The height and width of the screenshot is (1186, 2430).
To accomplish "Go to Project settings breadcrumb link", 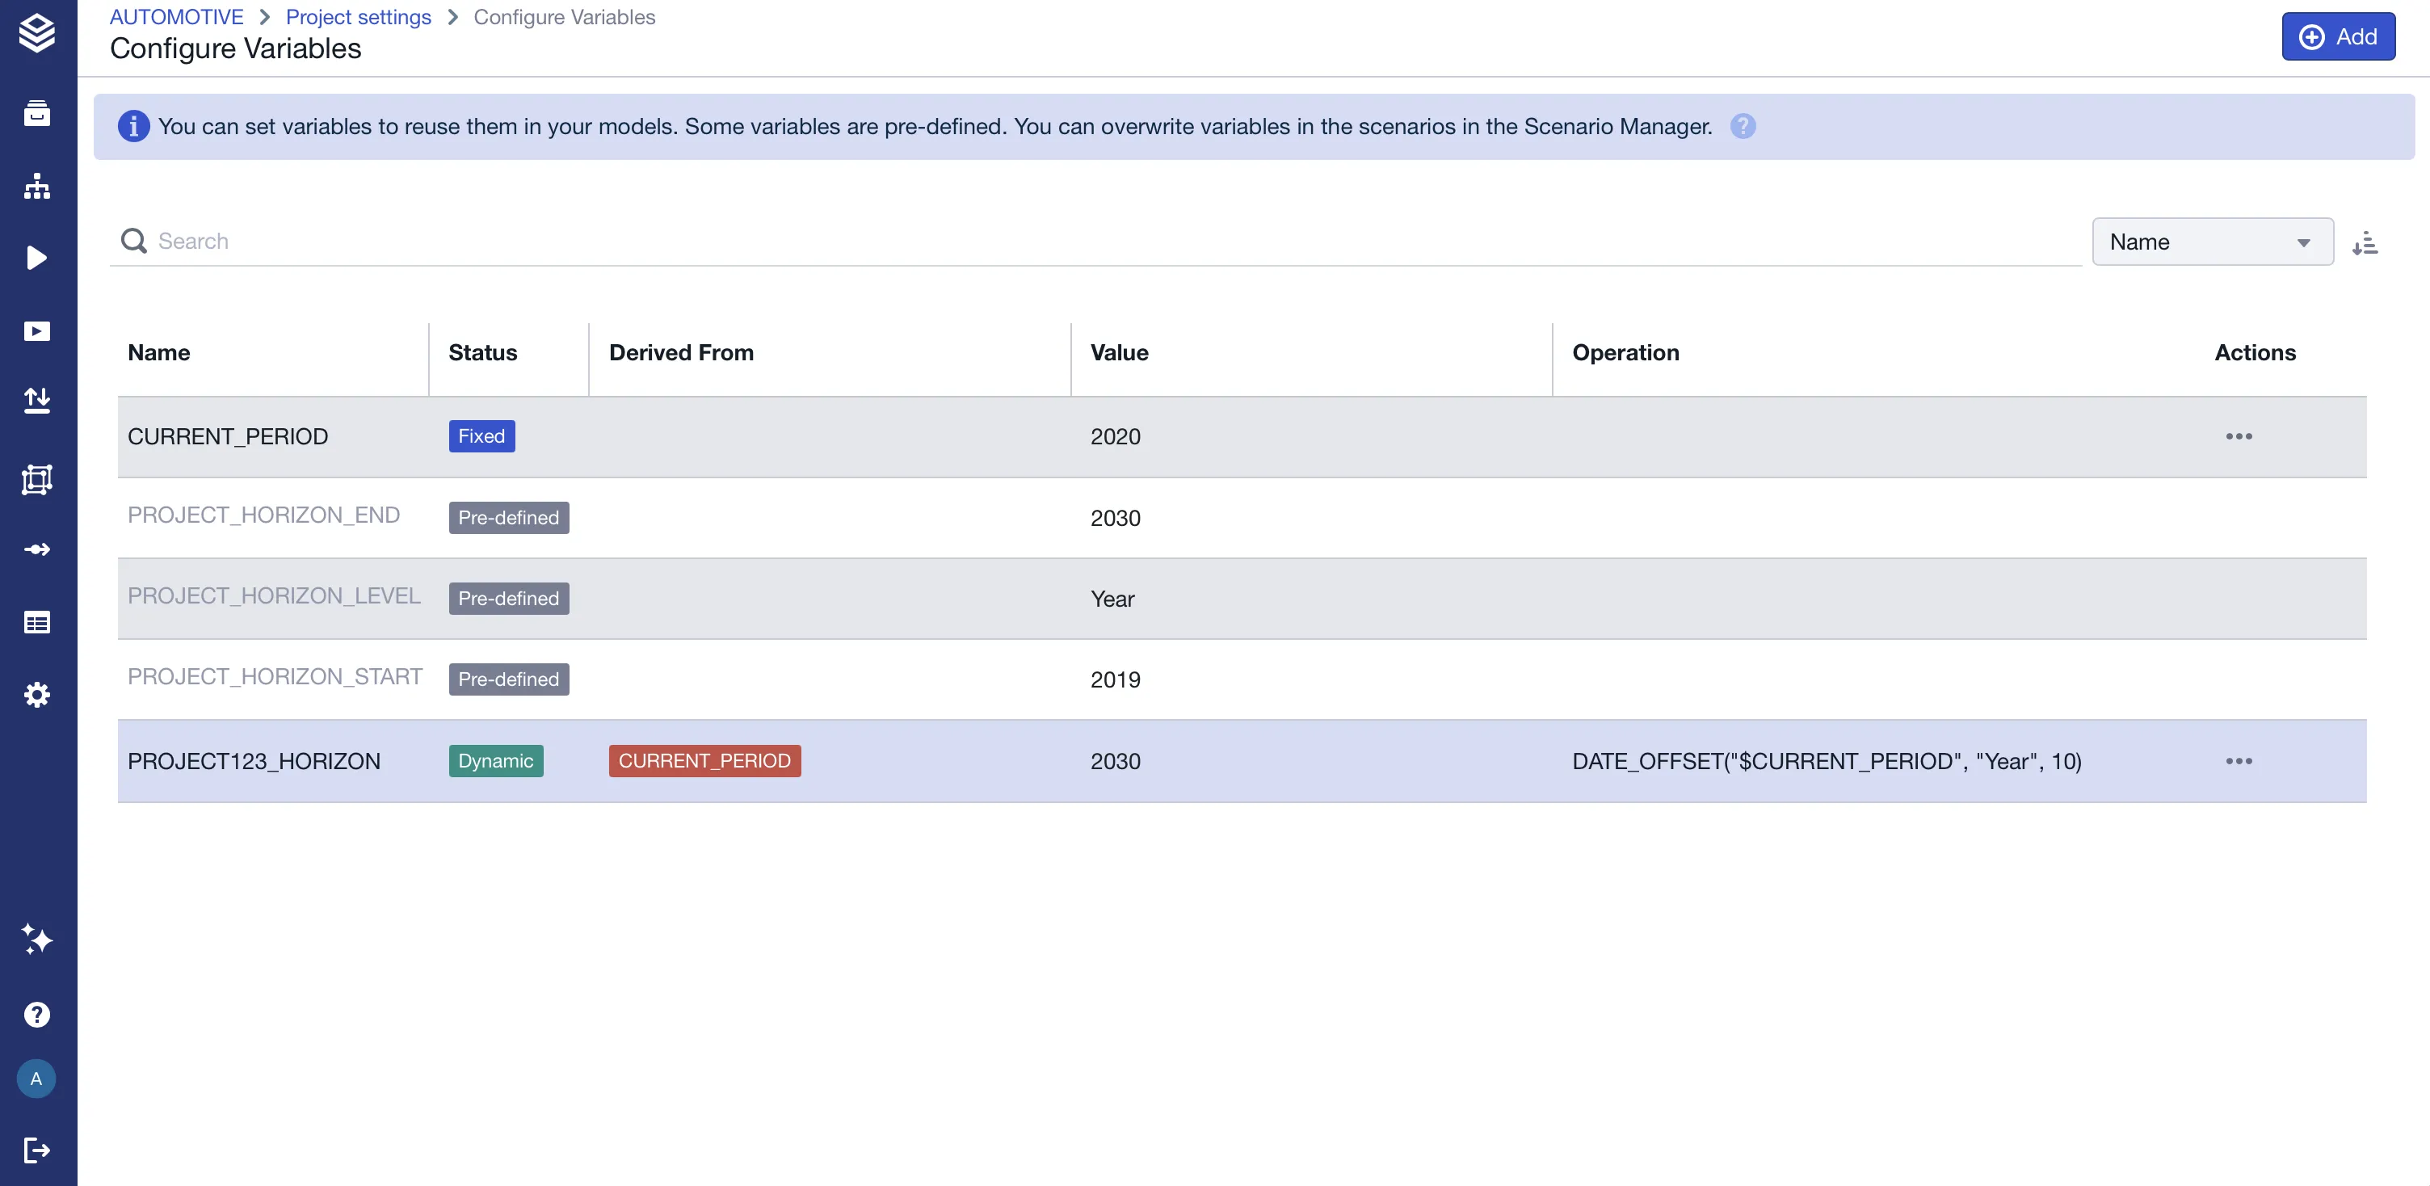I will tap(359, 17).
